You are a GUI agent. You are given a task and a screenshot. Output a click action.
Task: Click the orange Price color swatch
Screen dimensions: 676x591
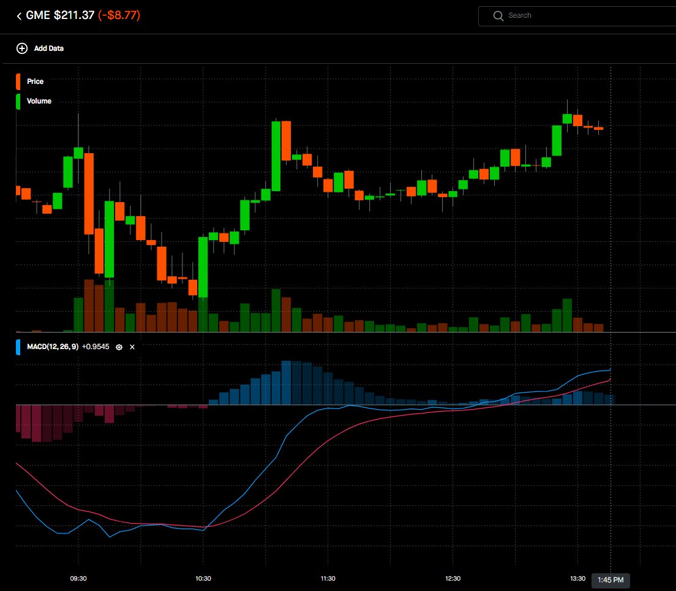coord(18,81)
